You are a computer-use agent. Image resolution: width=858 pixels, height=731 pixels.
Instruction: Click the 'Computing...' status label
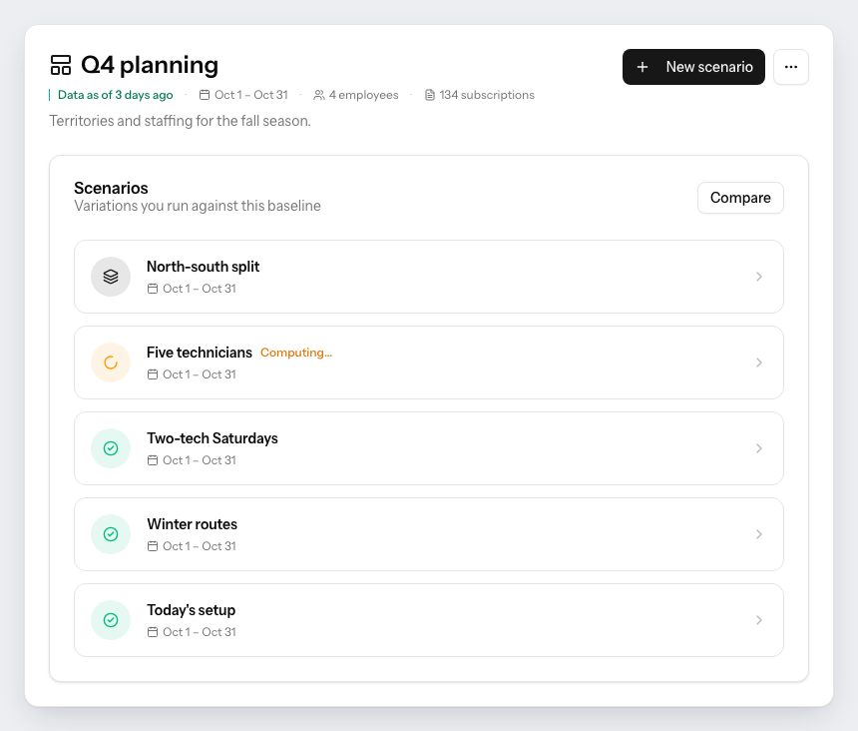[x=296, y=353]
